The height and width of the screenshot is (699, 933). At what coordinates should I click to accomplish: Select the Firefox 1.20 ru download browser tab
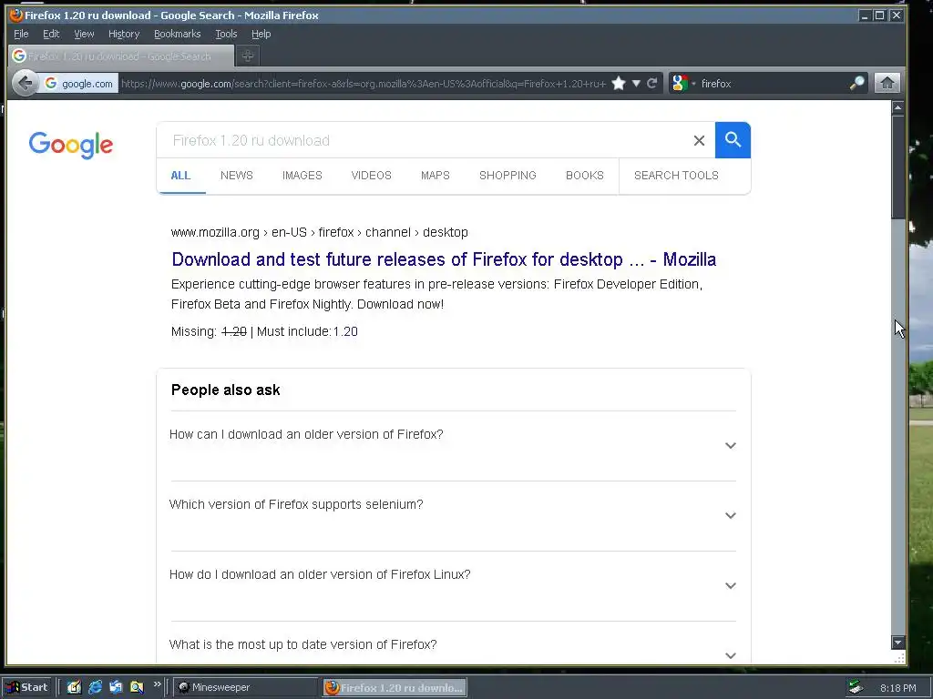click(121, 56)
